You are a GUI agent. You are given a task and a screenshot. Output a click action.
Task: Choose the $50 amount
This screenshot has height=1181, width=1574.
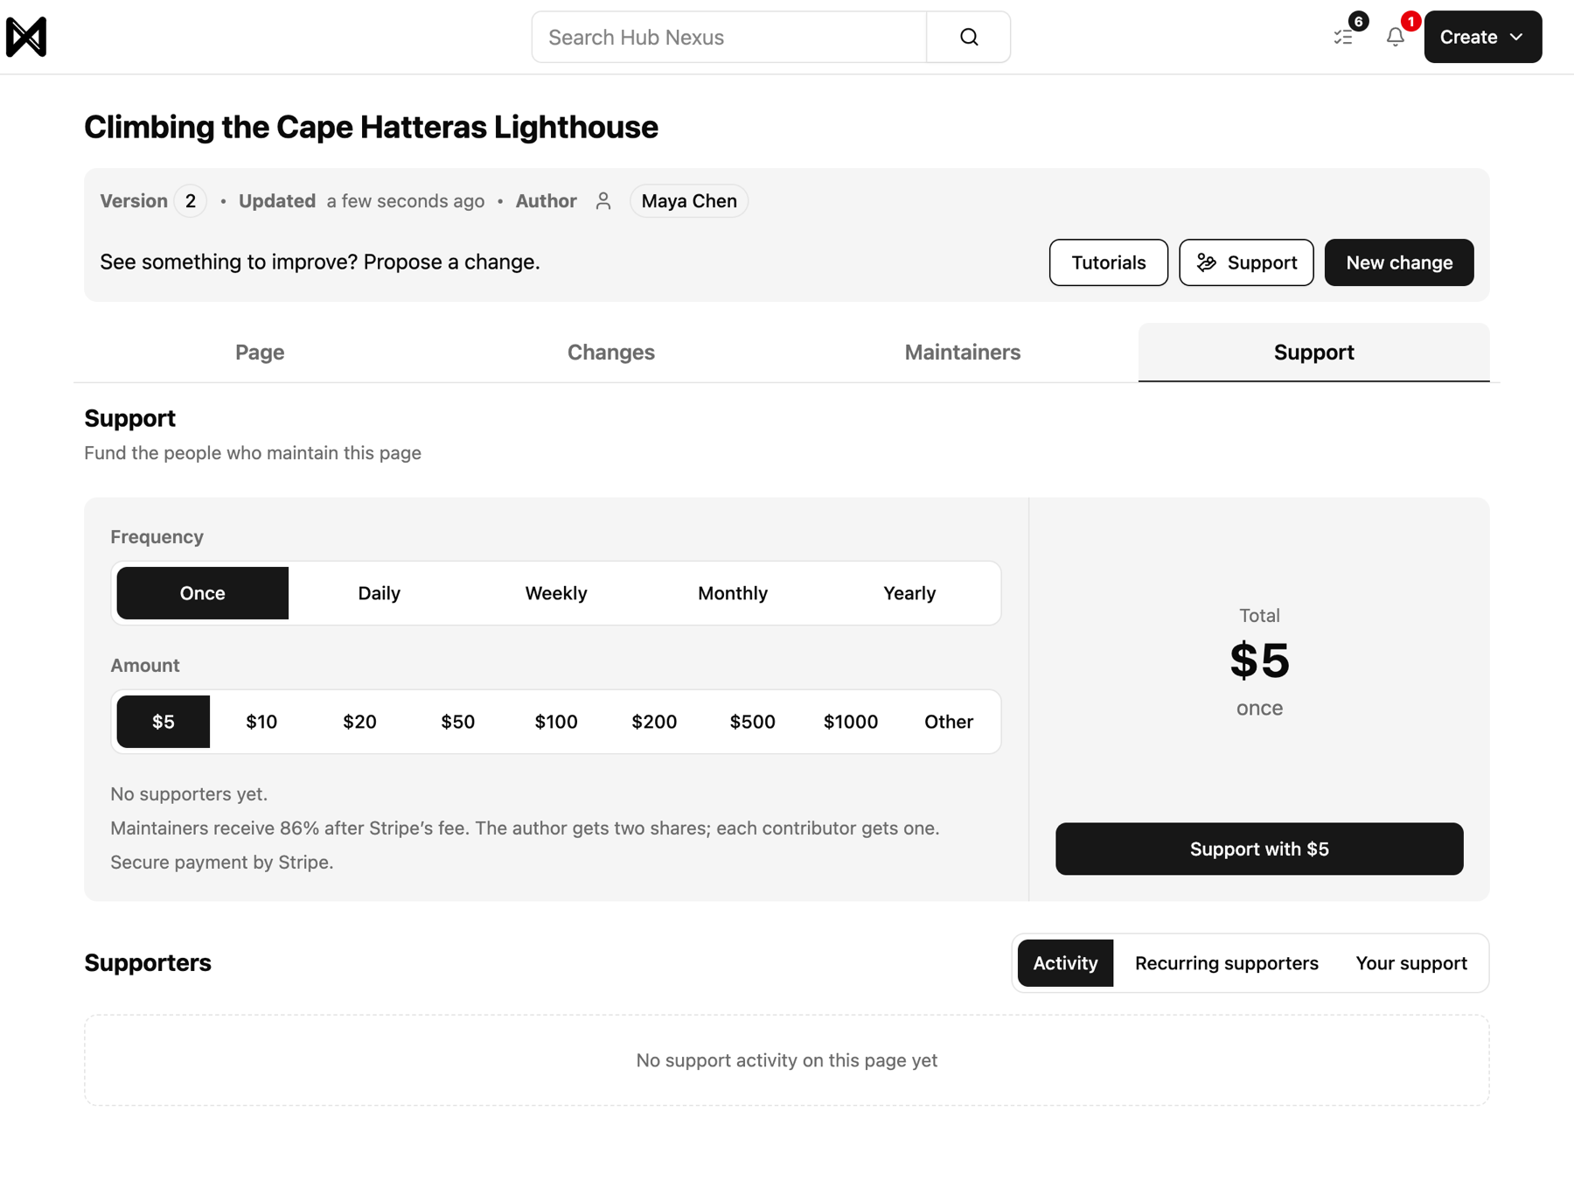(458, 722)
